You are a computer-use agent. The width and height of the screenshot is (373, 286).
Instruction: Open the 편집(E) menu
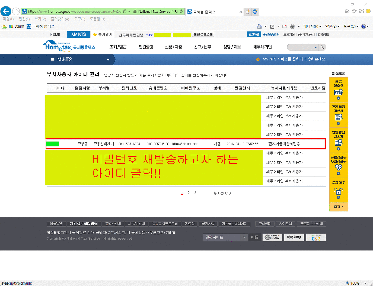[24, 19]
